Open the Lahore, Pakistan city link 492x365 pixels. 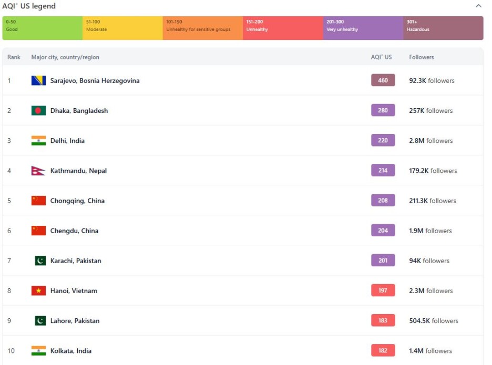75,321
